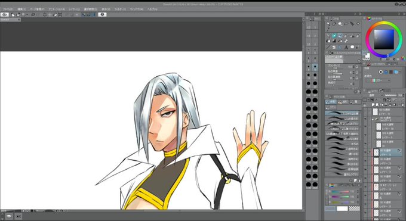406x221 pixels.
Task: Select the highlighted Brush tool in the tool palette
Action: click(340, 36)
